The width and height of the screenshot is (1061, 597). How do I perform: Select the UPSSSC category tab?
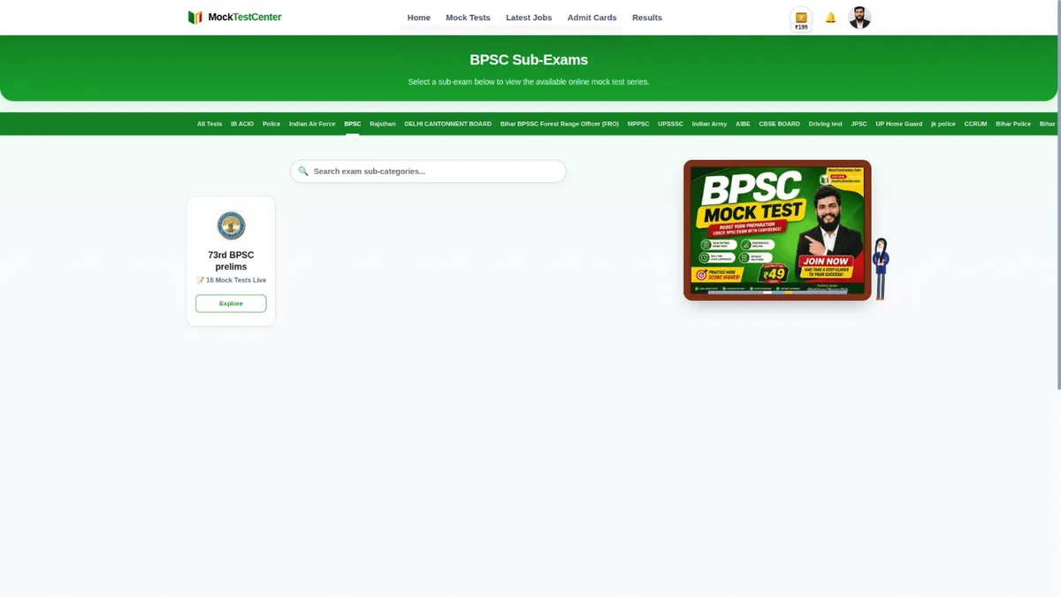[670, 124]
